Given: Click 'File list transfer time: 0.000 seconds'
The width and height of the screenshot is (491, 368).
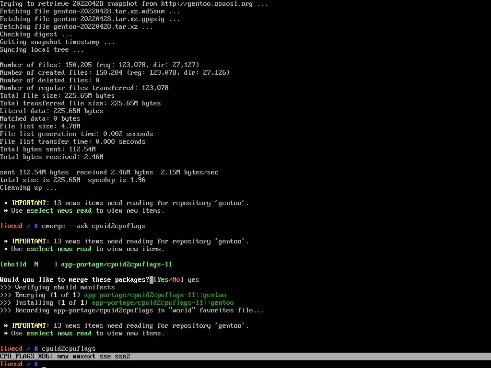Looking at the screenshot, I should click(73, 142).
